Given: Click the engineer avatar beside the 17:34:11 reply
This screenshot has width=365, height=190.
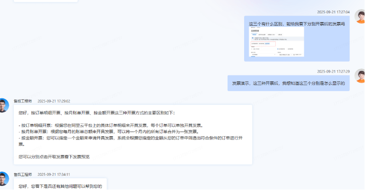Looking at the screenshot, I should pyautogui.click(x=4, y=178).
